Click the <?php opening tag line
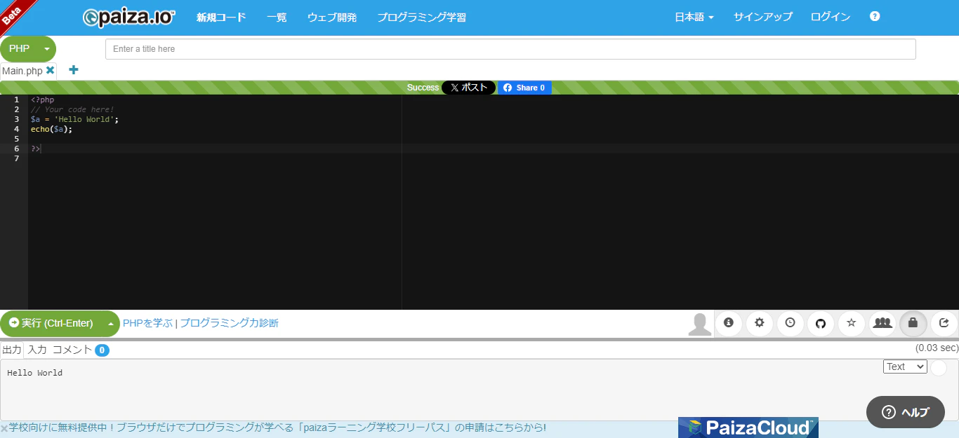The width and height of the screenshot is (959, 438). point(42,100)
